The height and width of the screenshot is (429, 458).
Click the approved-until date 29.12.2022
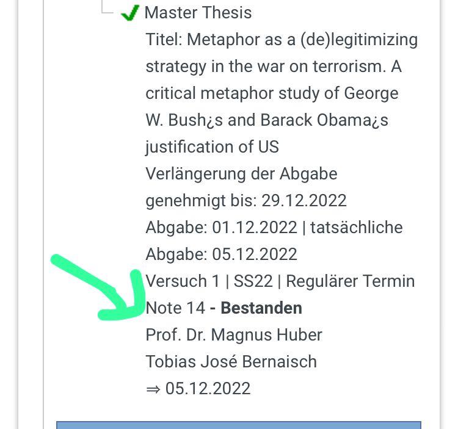pos(304,201)
